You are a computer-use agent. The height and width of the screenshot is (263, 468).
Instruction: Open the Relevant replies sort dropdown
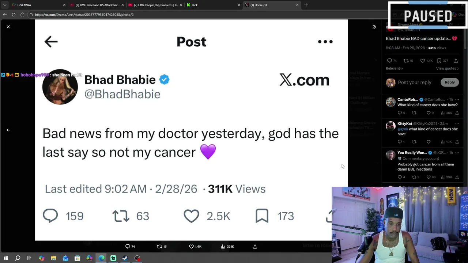(x=395, y=68)
